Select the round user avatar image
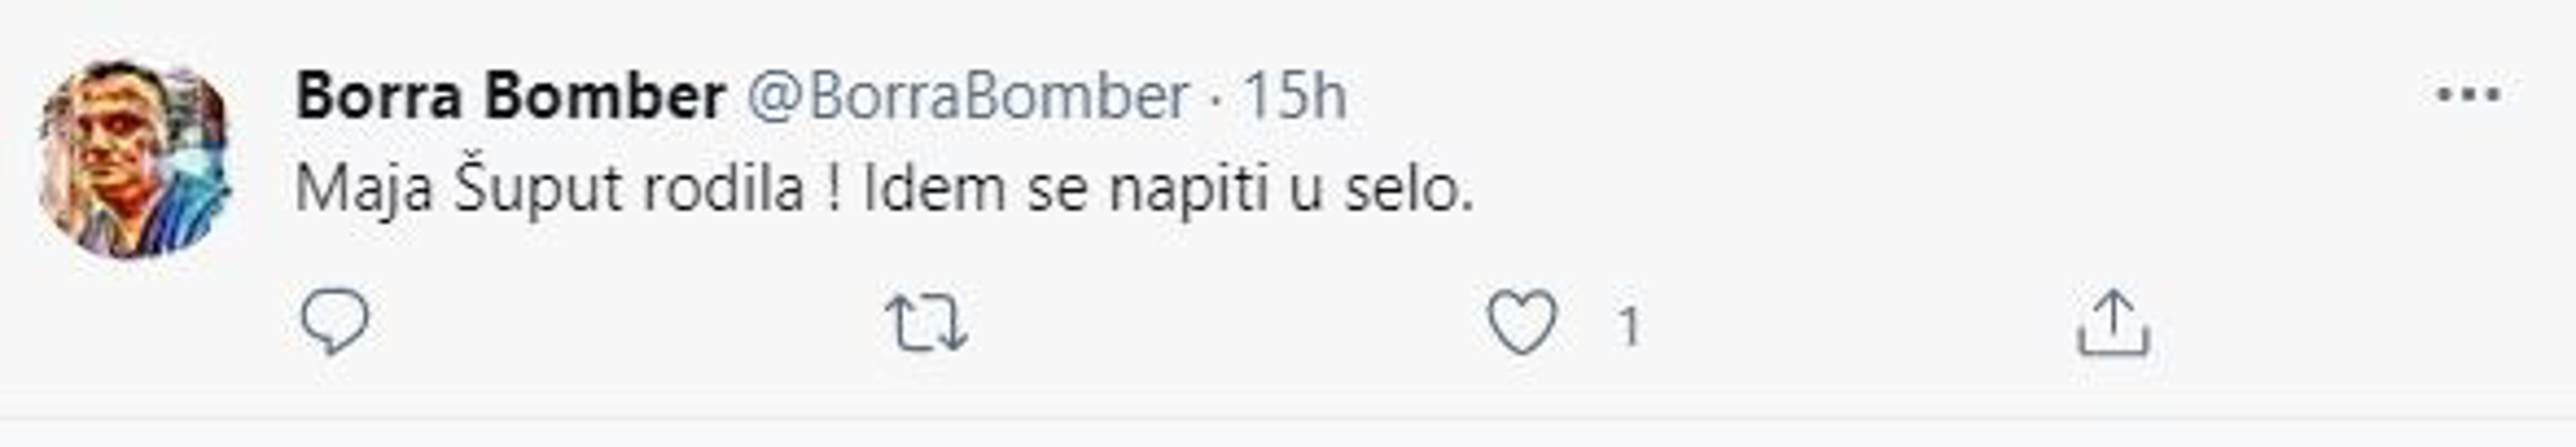The width and height of the screenshot is (2576, 447). click(x=134, y=159)
